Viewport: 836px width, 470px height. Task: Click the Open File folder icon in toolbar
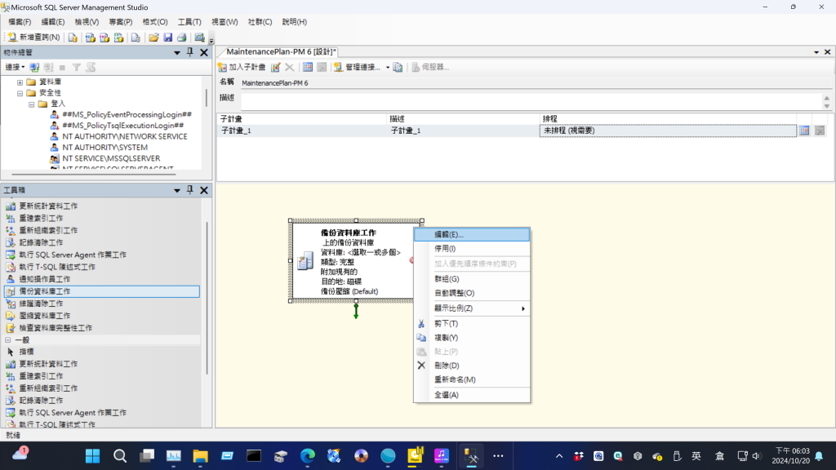(x=153, y=38)
